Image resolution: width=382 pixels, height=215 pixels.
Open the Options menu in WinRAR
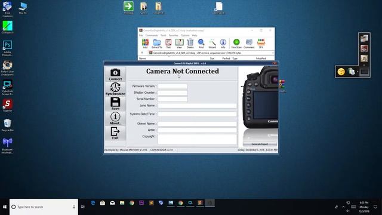(185, 35)
